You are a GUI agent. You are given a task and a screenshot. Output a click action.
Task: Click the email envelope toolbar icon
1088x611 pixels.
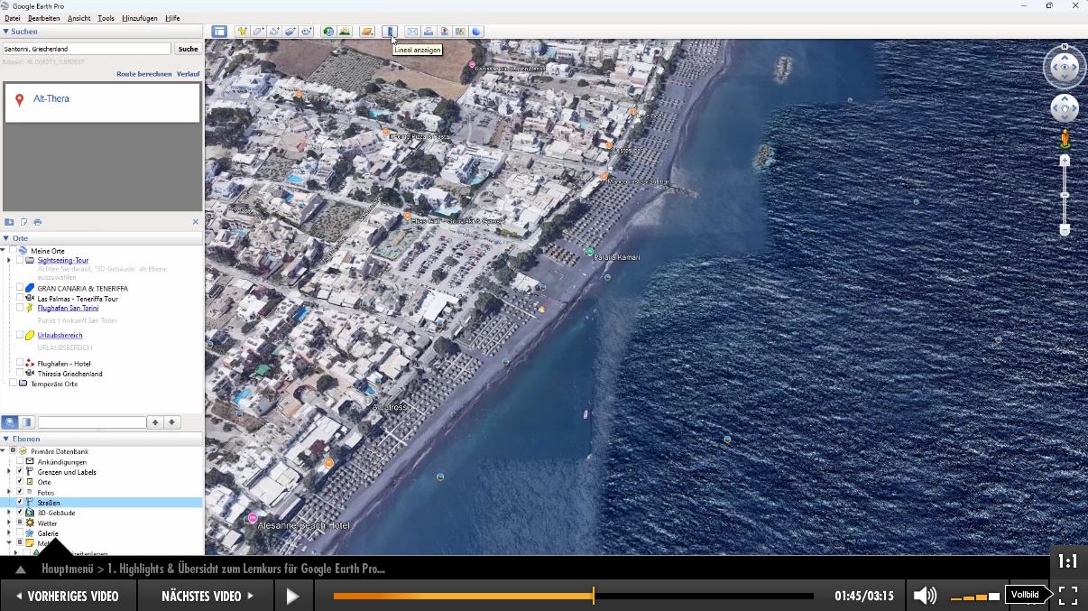412,32
